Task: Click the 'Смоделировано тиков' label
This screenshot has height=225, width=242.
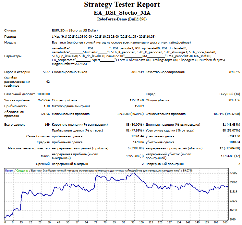Action: (x=69, y=72)
